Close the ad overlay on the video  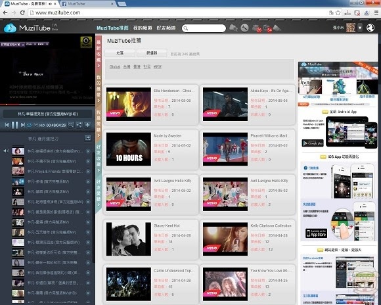pos(91,87)
